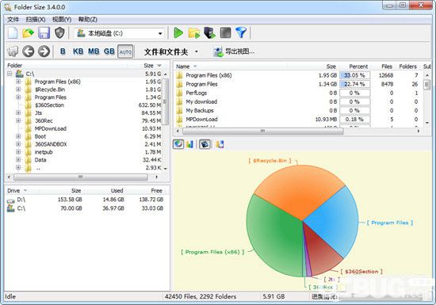This screenshot has width=436, height=305.
Task: Sort by the Name column header
Action: point(231,67)
